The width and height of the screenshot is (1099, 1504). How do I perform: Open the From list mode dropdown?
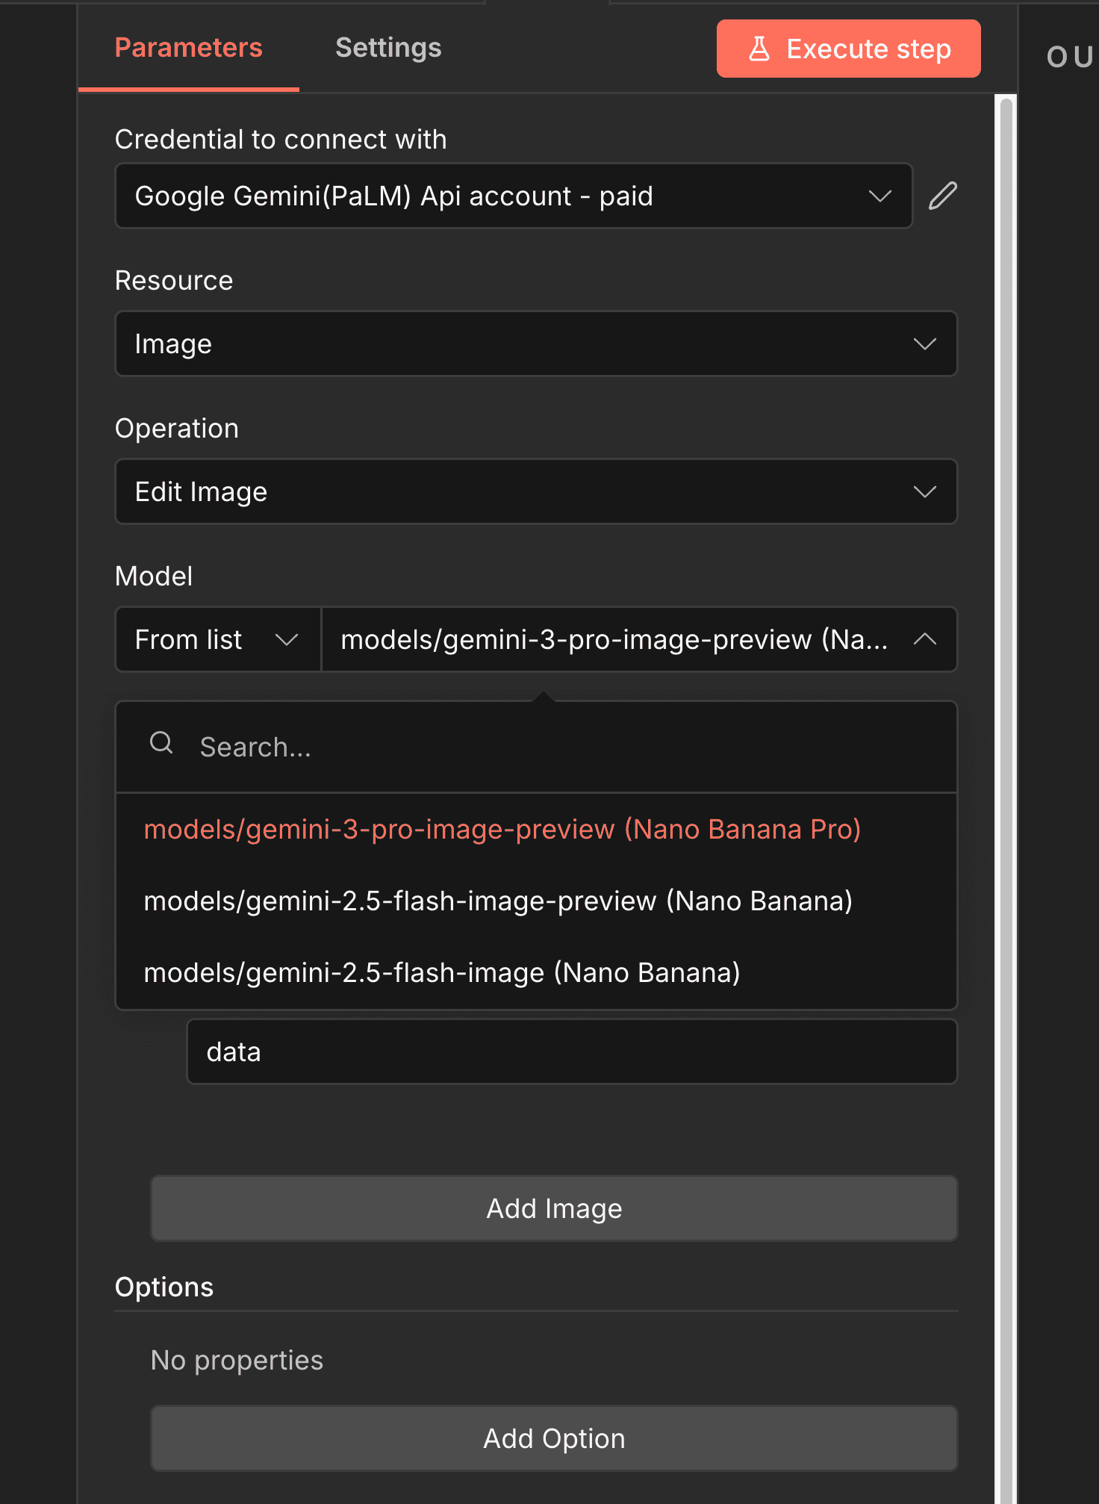point(218,639)
